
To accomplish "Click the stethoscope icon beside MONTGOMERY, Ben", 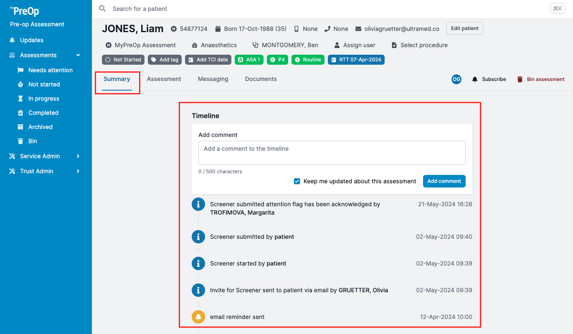I will click(x=256, y=45).
